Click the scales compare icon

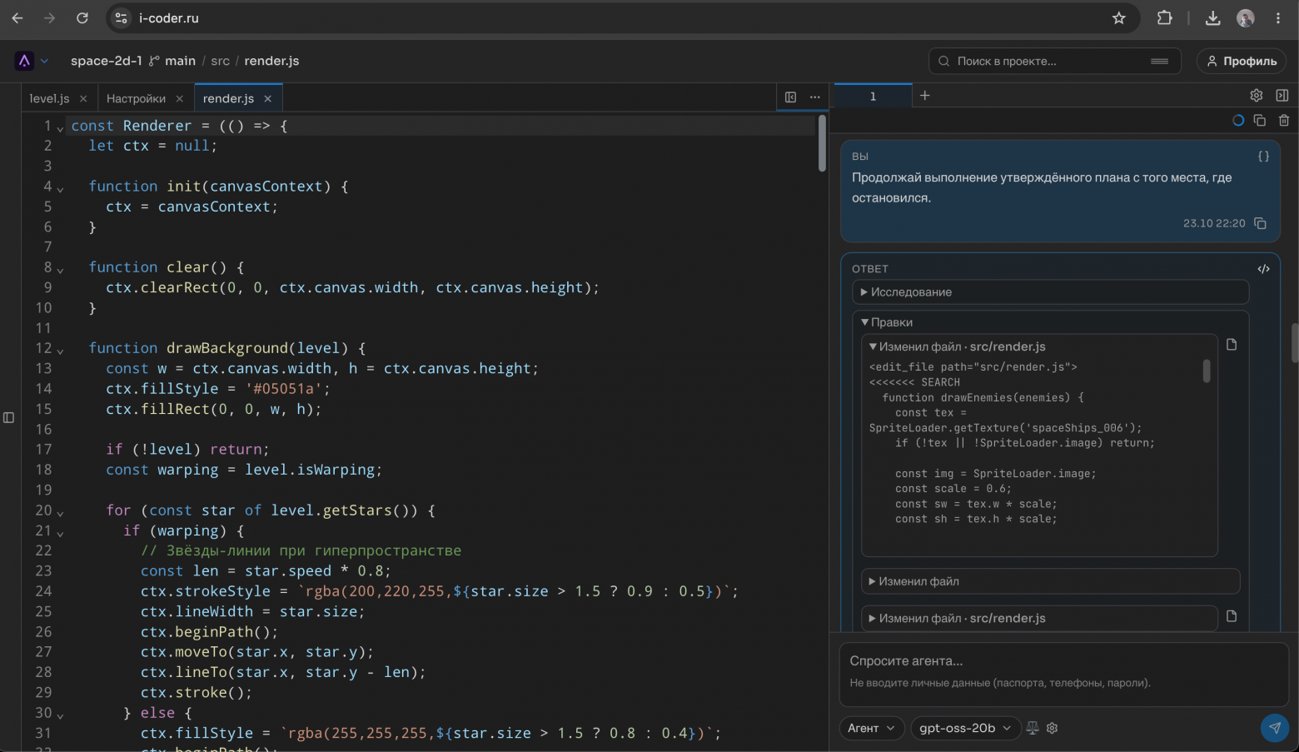[x=1033, y=728]
